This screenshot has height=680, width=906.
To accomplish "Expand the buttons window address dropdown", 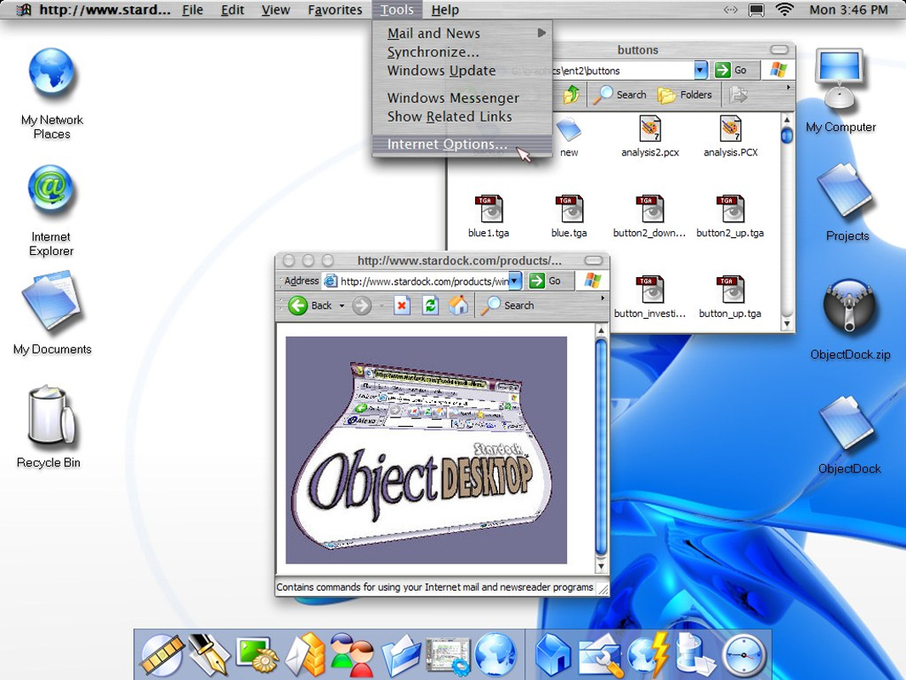I will (x=700, y=71).
